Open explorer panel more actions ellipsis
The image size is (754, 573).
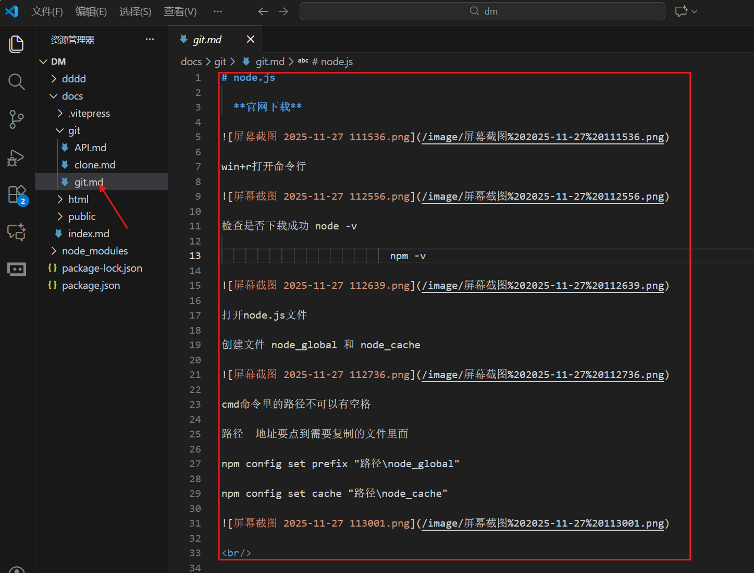click(150, 40)
